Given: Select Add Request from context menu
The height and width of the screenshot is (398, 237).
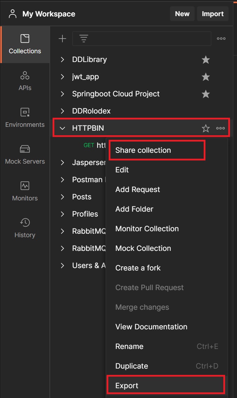Looking at the screenshot, I should [137, 189].
